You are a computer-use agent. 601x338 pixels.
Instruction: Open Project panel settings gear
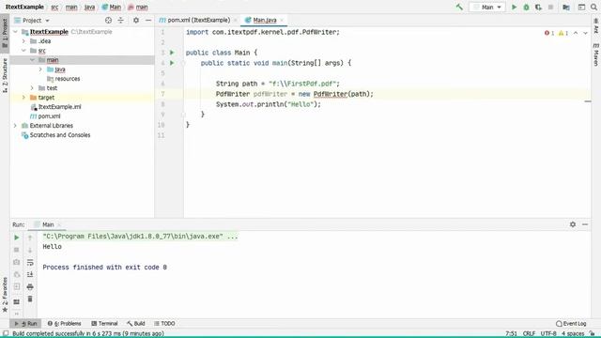136,21
